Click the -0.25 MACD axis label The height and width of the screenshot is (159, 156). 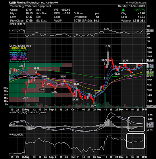click(x=150, y=130)
